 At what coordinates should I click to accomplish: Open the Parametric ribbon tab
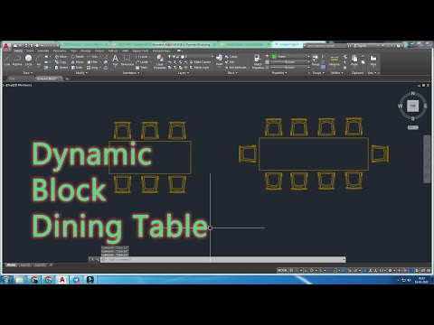60,51
